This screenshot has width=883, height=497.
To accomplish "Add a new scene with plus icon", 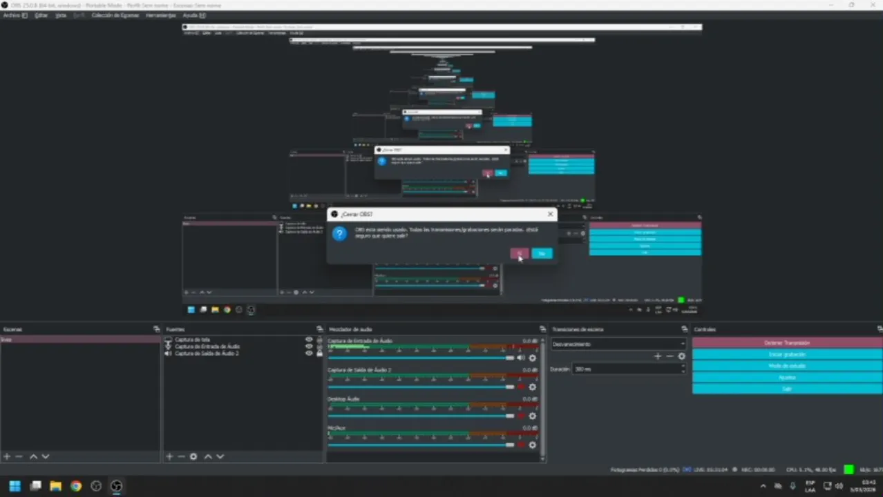I will tap(7, 456).
